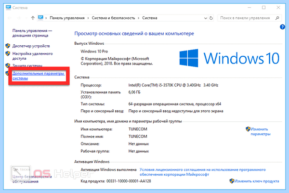Click the up arrow navigation button
Screen dimensions: 289x193
click(x=33, y=18)
